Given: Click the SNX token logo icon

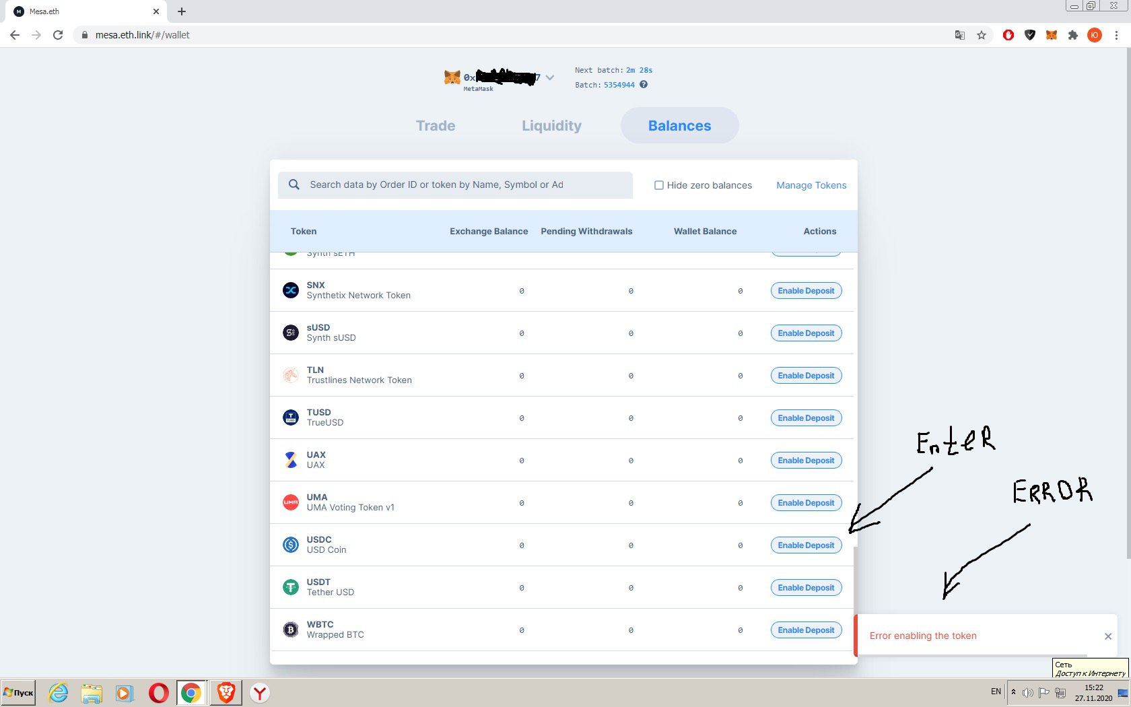Looking at the screenshot, I should pos(290,290).
